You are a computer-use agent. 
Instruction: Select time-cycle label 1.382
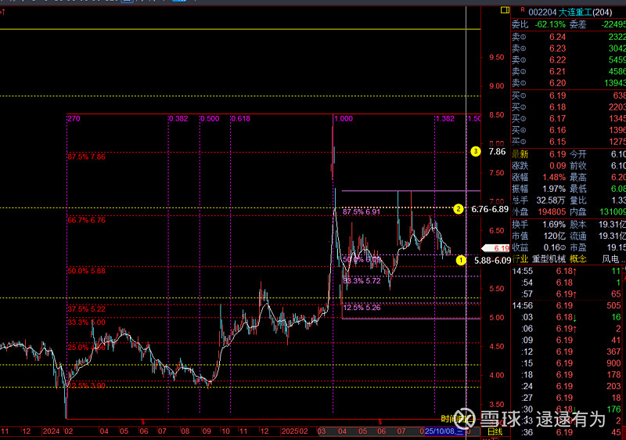pyautogui.click(x=444, y=118)
